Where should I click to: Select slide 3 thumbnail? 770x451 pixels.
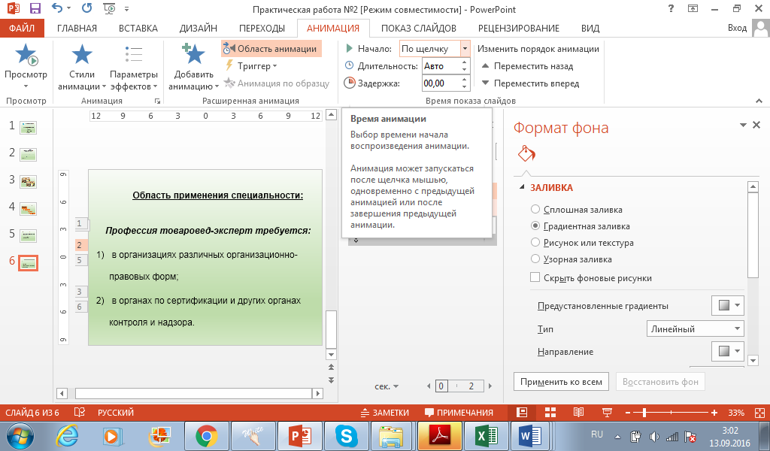(x=28, y=182)
